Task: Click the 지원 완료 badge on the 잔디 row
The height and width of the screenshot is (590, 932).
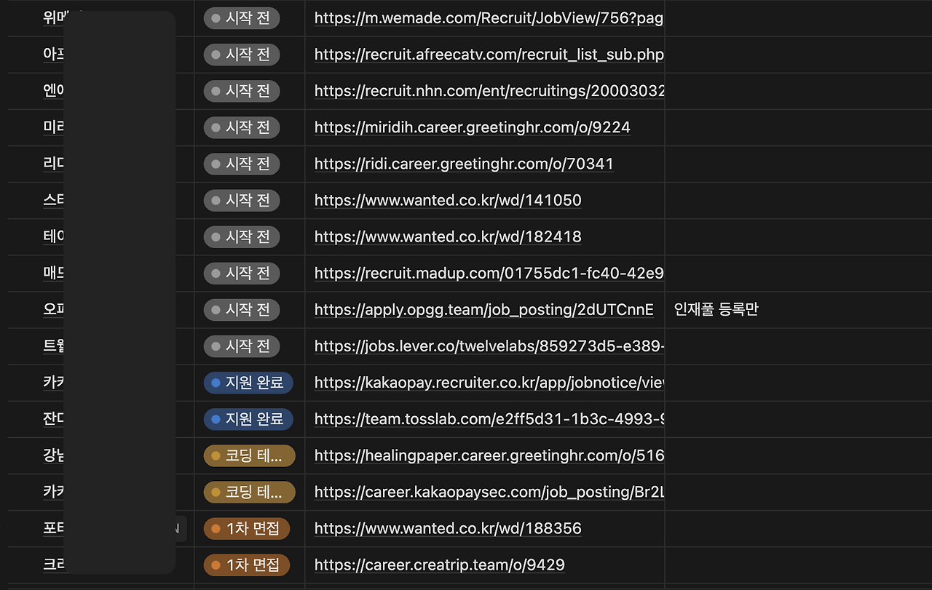Action: pyautogui.click(x=248, y=419)
